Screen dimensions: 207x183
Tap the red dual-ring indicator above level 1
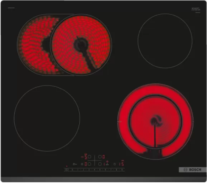coord(107,162)
